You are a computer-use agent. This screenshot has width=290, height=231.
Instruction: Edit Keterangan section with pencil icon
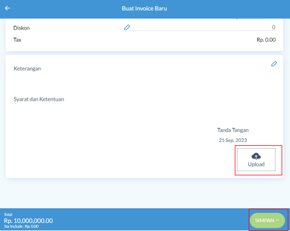tap(274, 64)
